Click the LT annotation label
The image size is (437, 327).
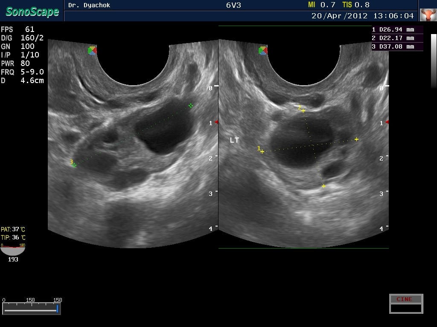[x=234, y=140]
